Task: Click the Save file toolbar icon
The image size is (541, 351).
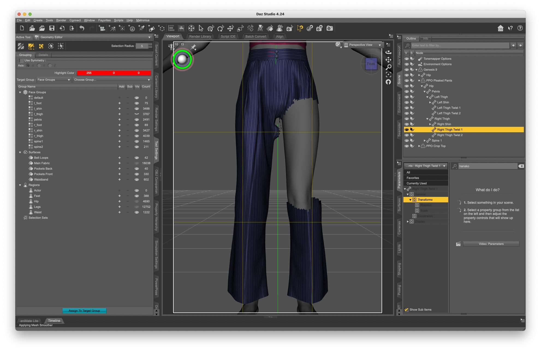Action: [x=52, y=28]
